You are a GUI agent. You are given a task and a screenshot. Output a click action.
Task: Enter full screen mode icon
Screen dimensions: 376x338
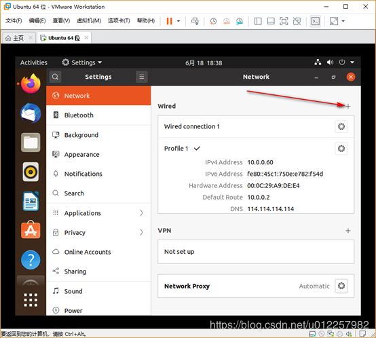pos(284,21)
